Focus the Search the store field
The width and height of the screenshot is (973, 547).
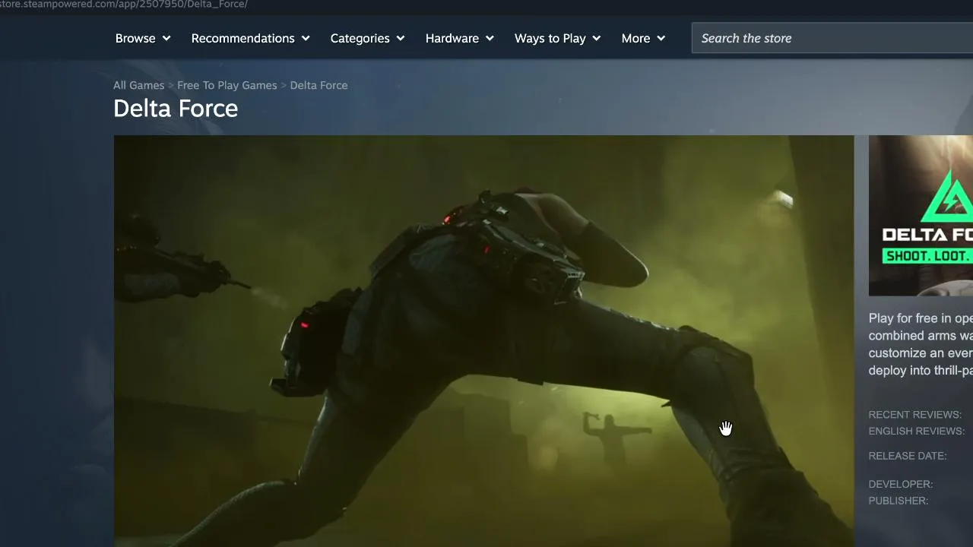(832, 38)
